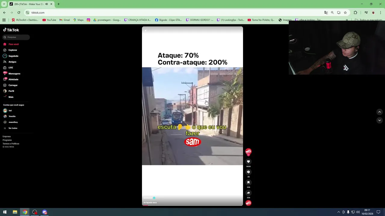
Task: Open Bigode - Clipe Facebook bookmark
Action: point(168,20)
